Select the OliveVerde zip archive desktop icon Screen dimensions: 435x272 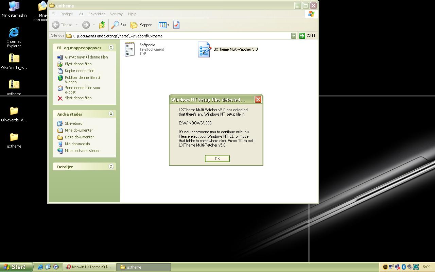coord(14,62)
